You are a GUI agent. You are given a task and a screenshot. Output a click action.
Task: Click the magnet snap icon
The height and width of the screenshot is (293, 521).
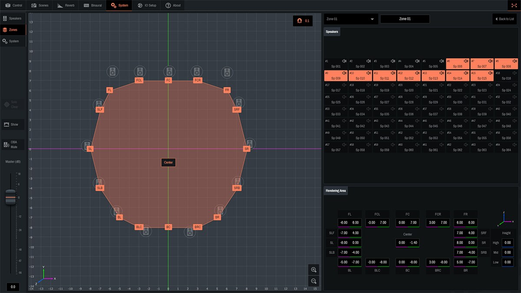pos(300,21)
